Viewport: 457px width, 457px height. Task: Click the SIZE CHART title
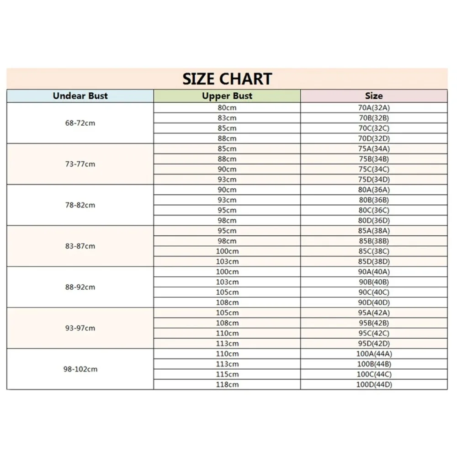[x=227, y=79]
